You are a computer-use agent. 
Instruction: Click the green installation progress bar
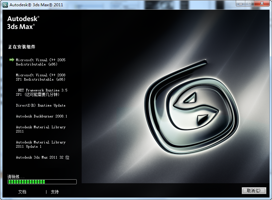pos(42,182)
